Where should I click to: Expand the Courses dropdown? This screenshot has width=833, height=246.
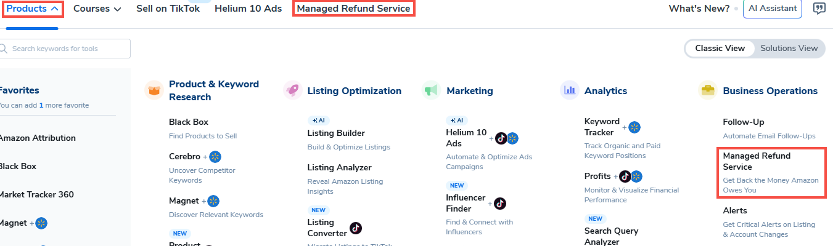click(x=97, y=9)
